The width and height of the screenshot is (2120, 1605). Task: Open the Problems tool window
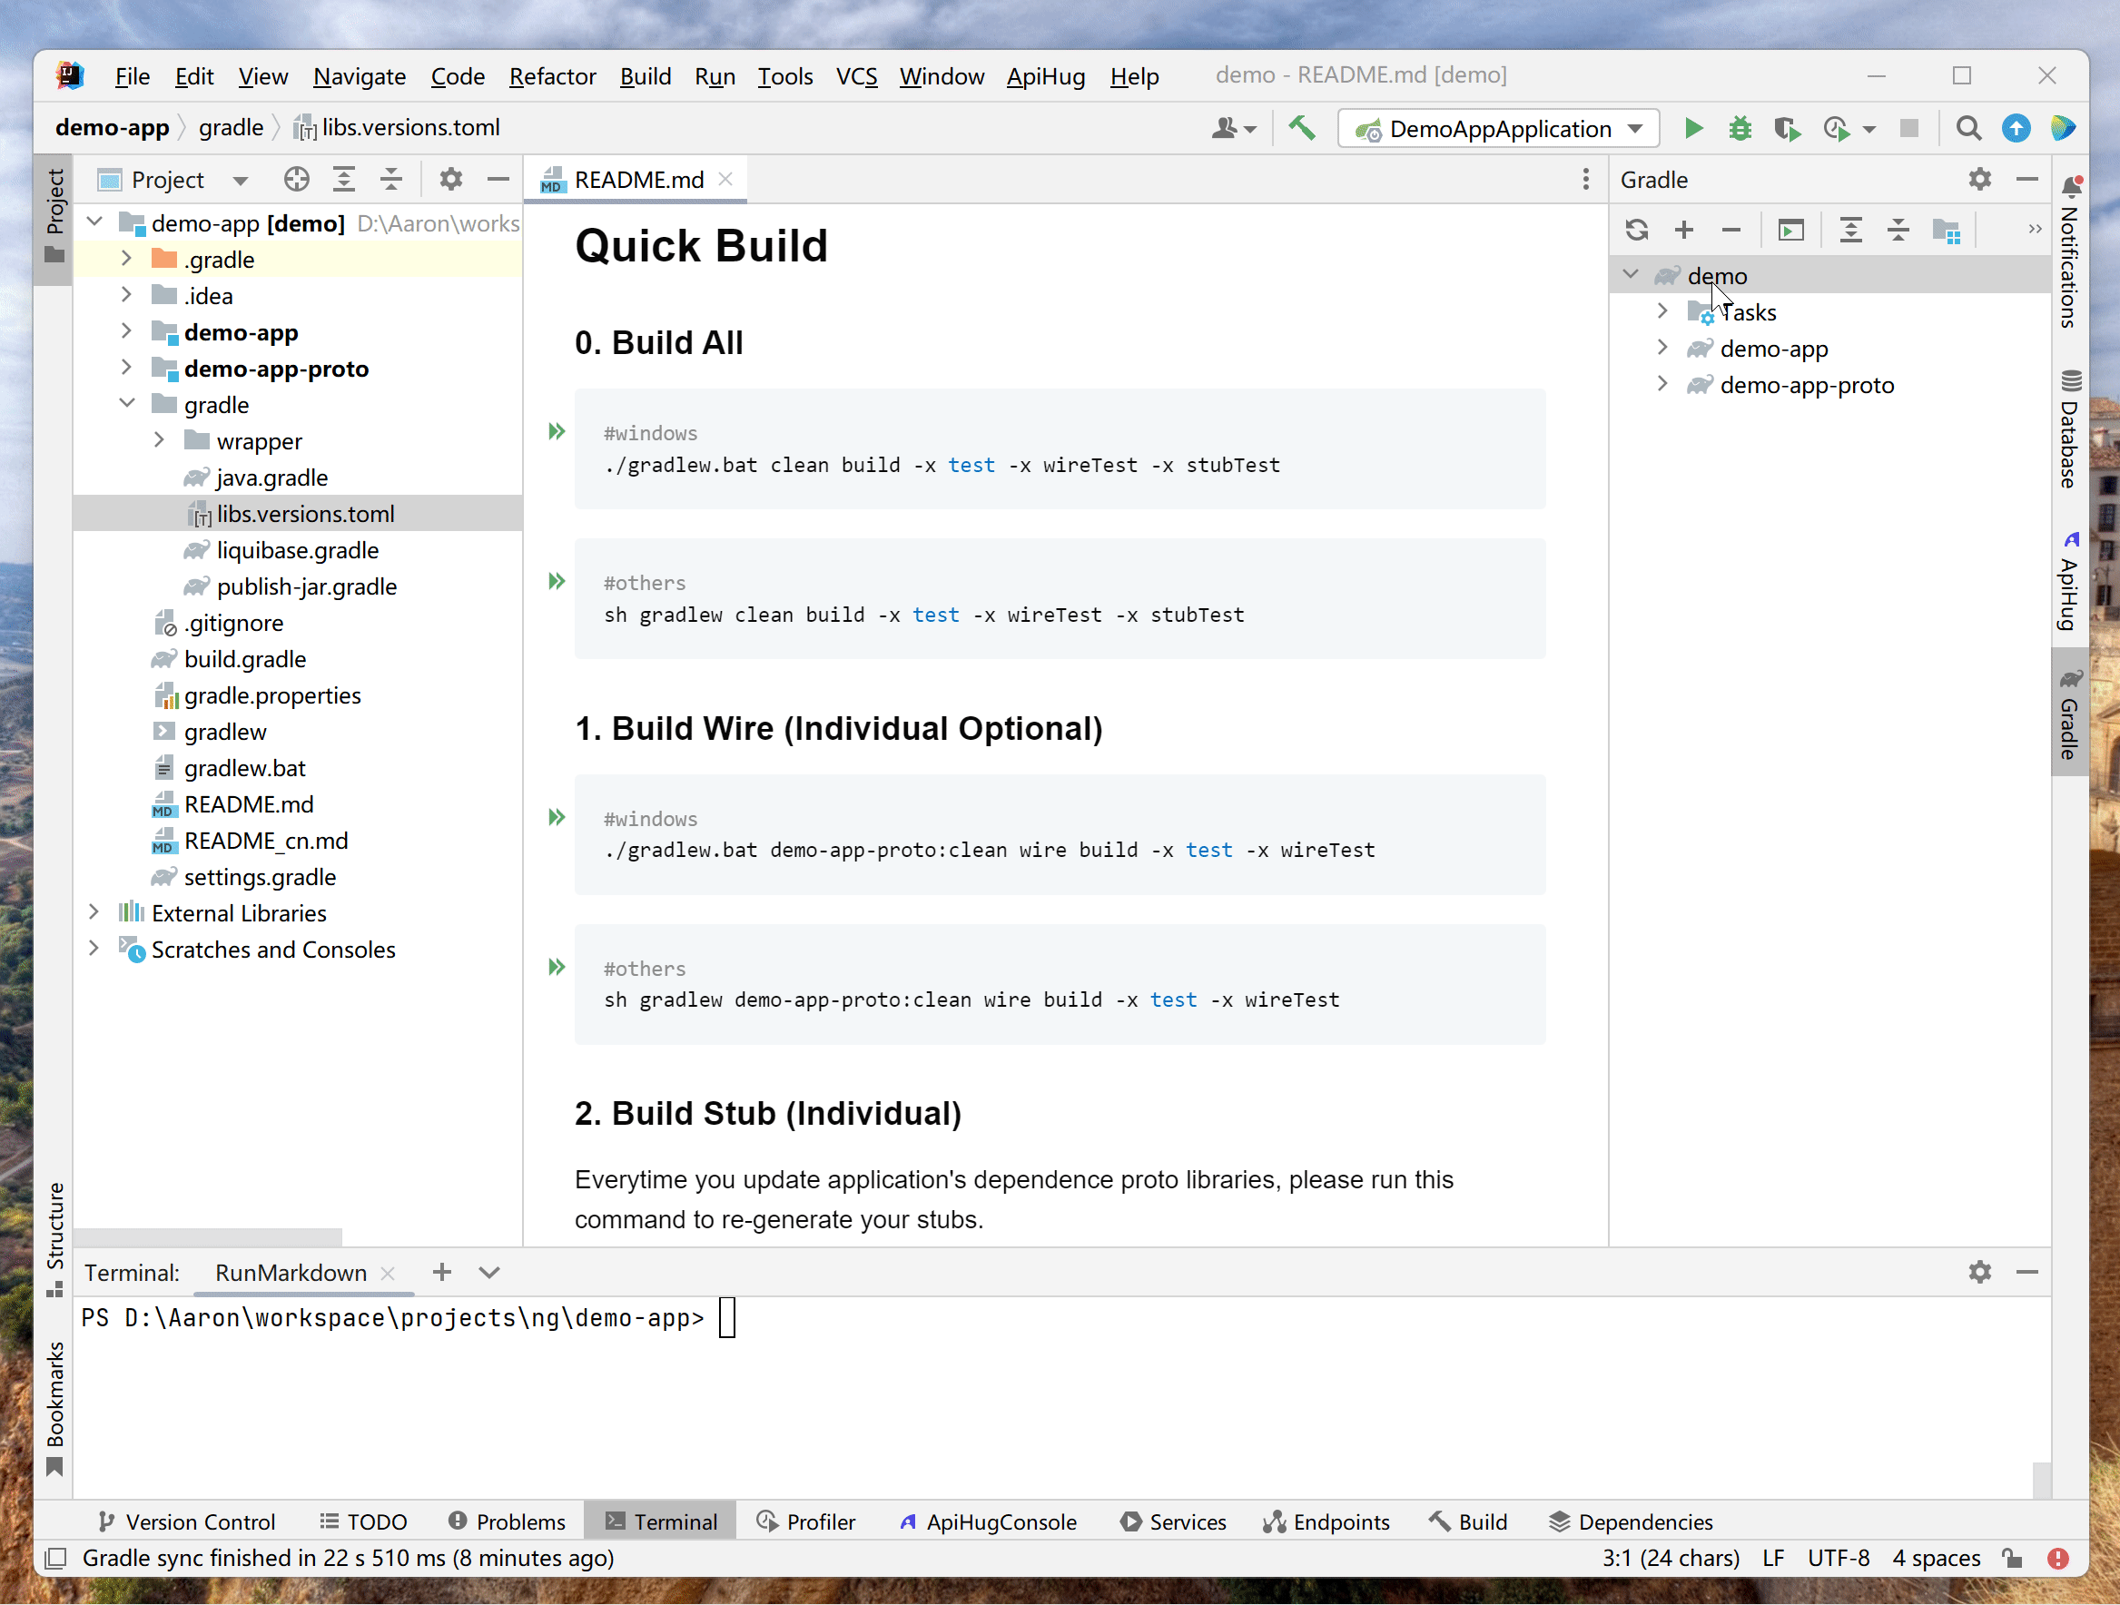pyautogui.click(x=507, y=1521)
